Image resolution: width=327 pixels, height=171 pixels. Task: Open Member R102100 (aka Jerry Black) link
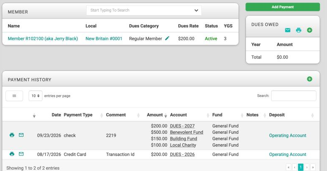pos(43,39)
